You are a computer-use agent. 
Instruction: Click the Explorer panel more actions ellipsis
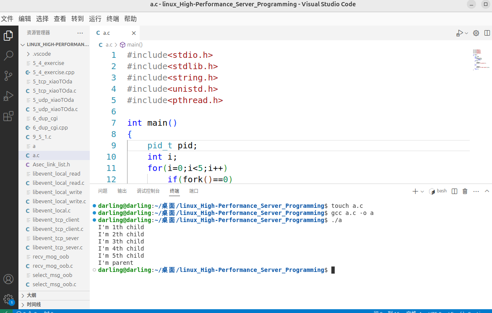(x=80, y=33)
